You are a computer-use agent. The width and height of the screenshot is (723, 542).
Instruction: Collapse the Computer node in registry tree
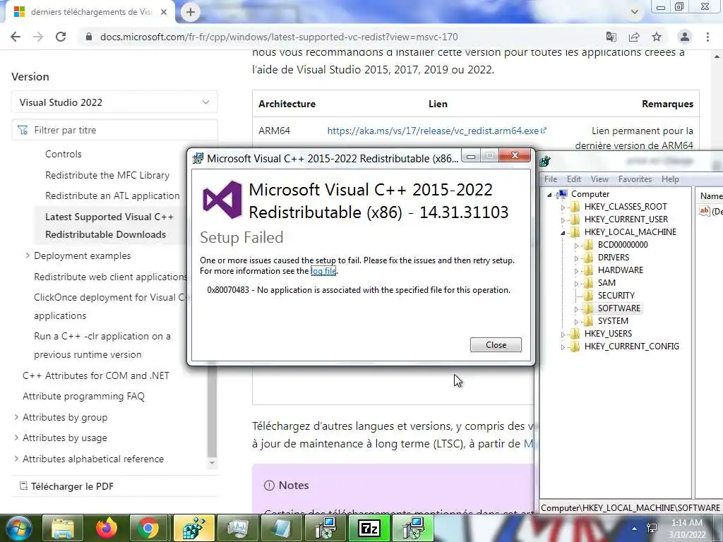(549, 195)
